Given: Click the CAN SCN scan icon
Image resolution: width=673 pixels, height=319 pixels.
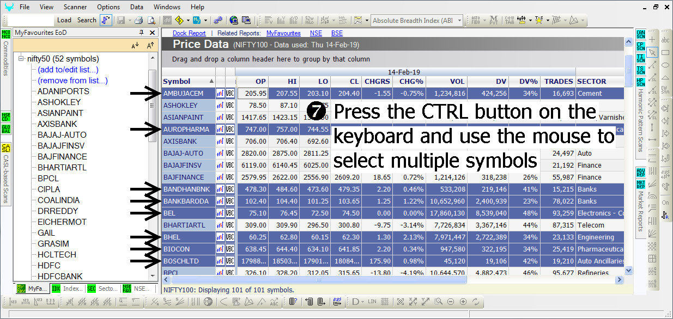Looking at the screenshot, I should (x=641, y=35).
